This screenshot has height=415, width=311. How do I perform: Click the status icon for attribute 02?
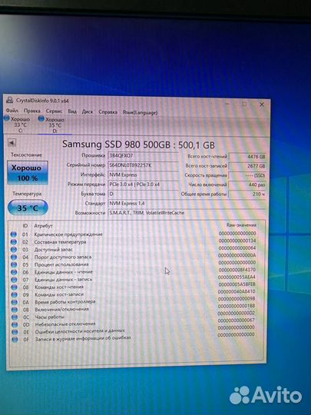point(14,241)
